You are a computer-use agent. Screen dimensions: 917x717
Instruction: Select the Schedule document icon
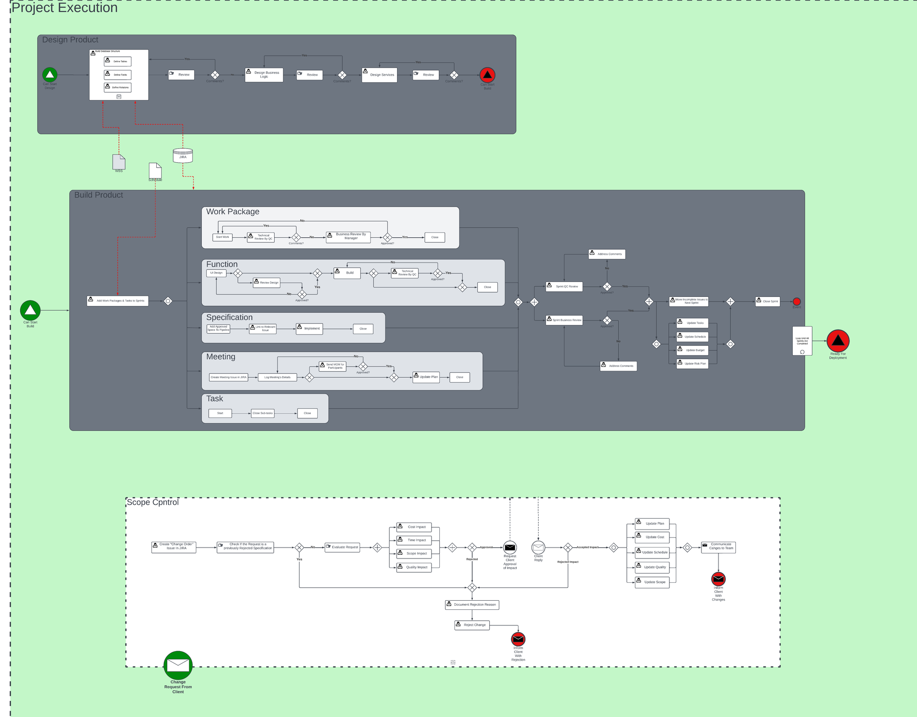pos(155,170)
